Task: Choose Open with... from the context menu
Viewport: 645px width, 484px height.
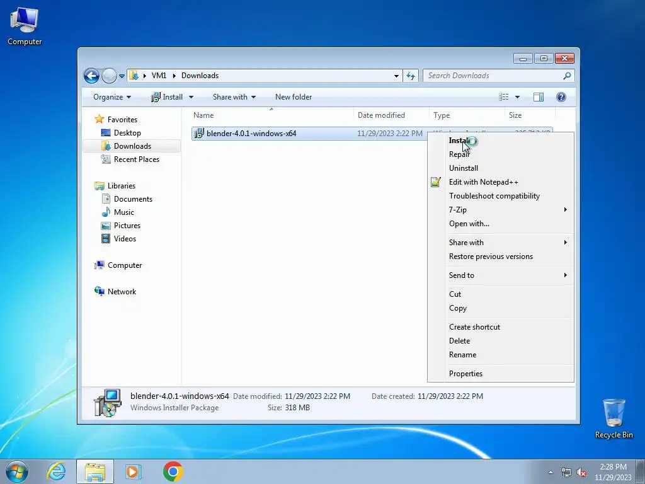Action: click(x=501, y=224)
